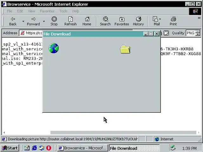Click the 1:39 PM clock
The height and width of the screenshot is (152, 203).
tap(189, 148)
